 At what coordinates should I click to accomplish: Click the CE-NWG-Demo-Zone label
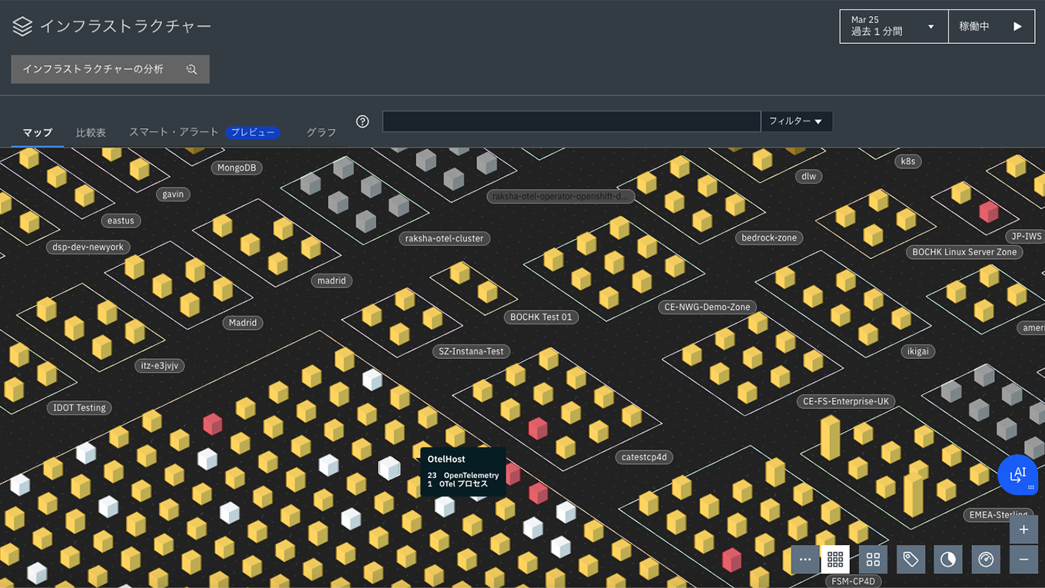tap(707, 307)
